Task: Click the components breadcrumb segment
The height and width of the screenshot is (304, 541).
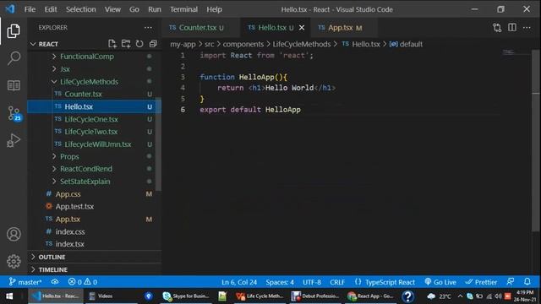Action: [243, 44]
